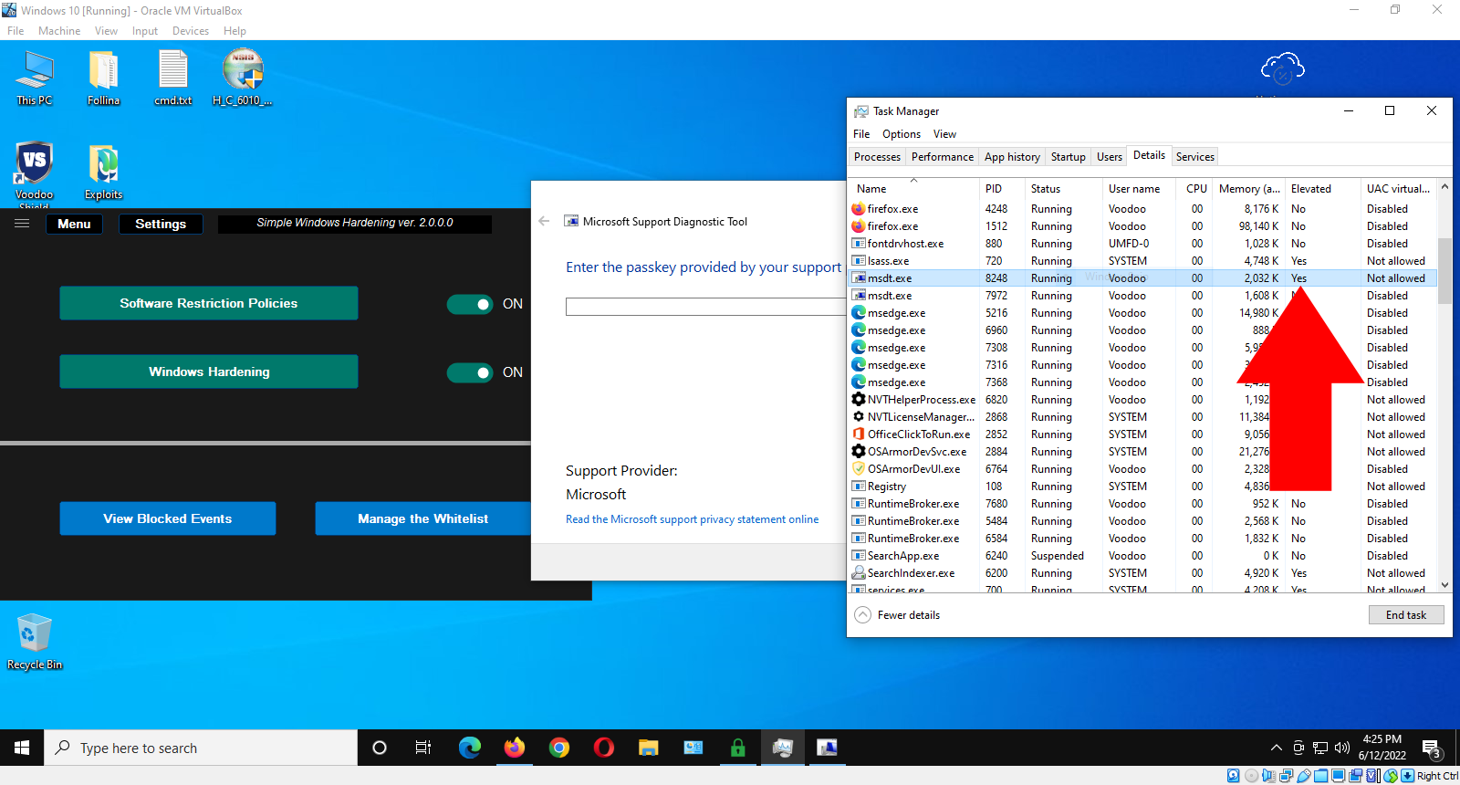Click the hamburger menu icon in hardening app
Viewport: 1460px width, 785px height.
pos(22,224)
